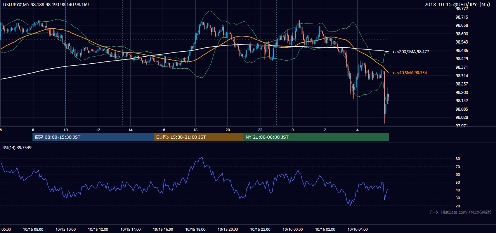This screenshot has width=496, height=233.
Task: Click the RSI 80 level label
Action: (458, 159)
